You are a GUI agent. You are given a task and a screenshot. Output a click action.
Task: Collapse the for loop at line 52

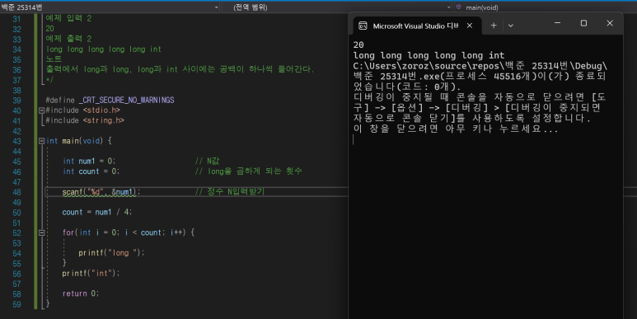(x=41, y=232)
